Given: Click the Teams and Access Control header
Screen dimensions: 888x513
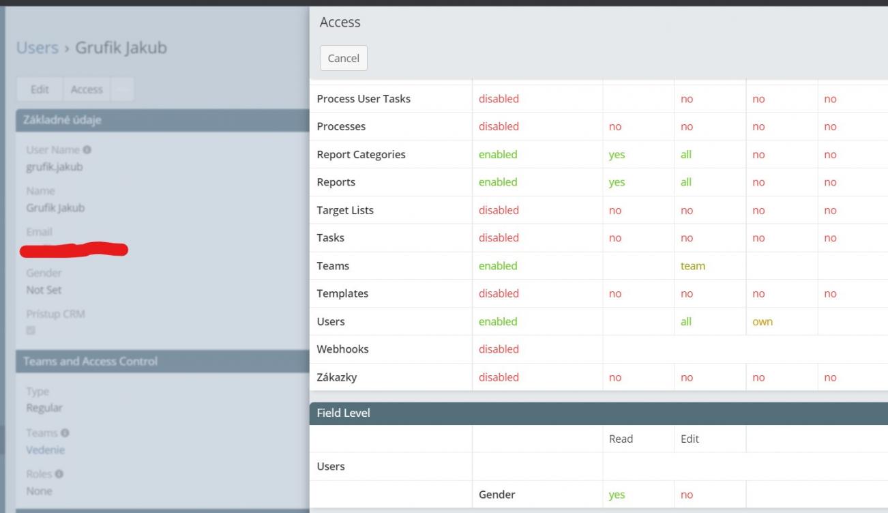Looking at the screenshot, I should 90,362.
